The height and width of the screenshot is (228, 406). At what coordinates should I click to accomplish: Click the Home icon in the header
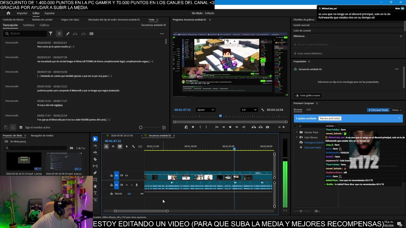point(9,13)
